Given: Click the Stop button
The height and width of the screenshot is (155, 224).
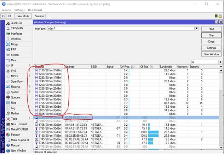Looking at the screenshot, I should [x=211, y=35].
